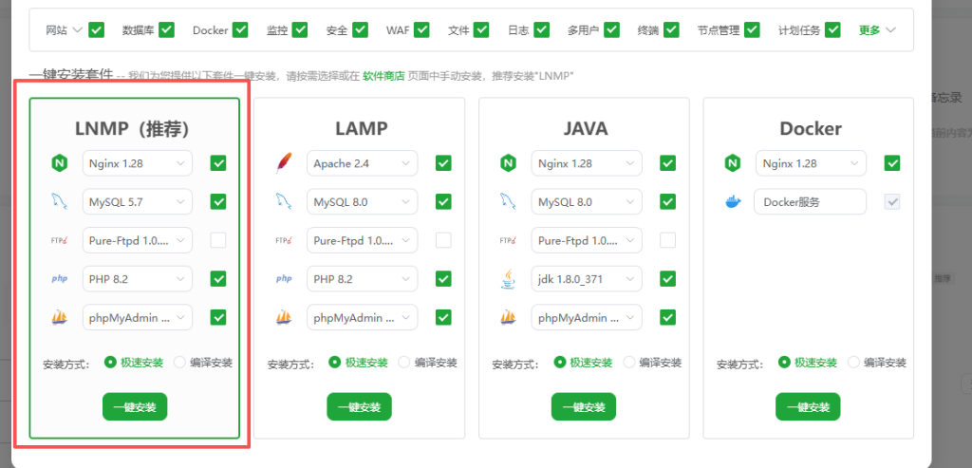This screenshot has width=972, height=468.
Task: Toggle the WAF menu checkbox
Action: tap(421, 29)
